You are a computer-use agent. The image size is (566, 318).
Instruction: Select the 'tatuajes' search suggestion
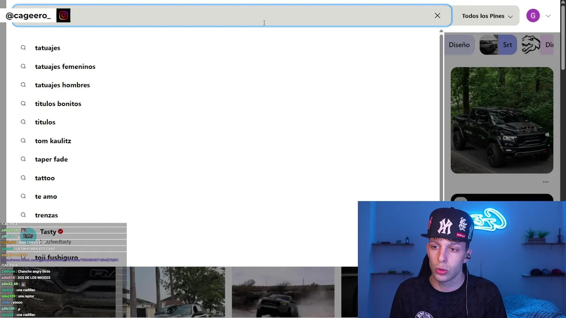pos(47,48)
